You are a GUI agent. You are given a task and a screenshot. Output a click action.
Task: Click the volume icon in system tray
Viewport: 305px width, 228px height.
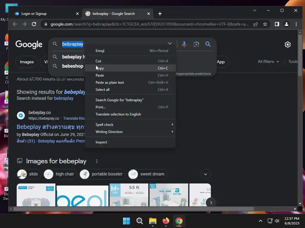click(277, 221)
